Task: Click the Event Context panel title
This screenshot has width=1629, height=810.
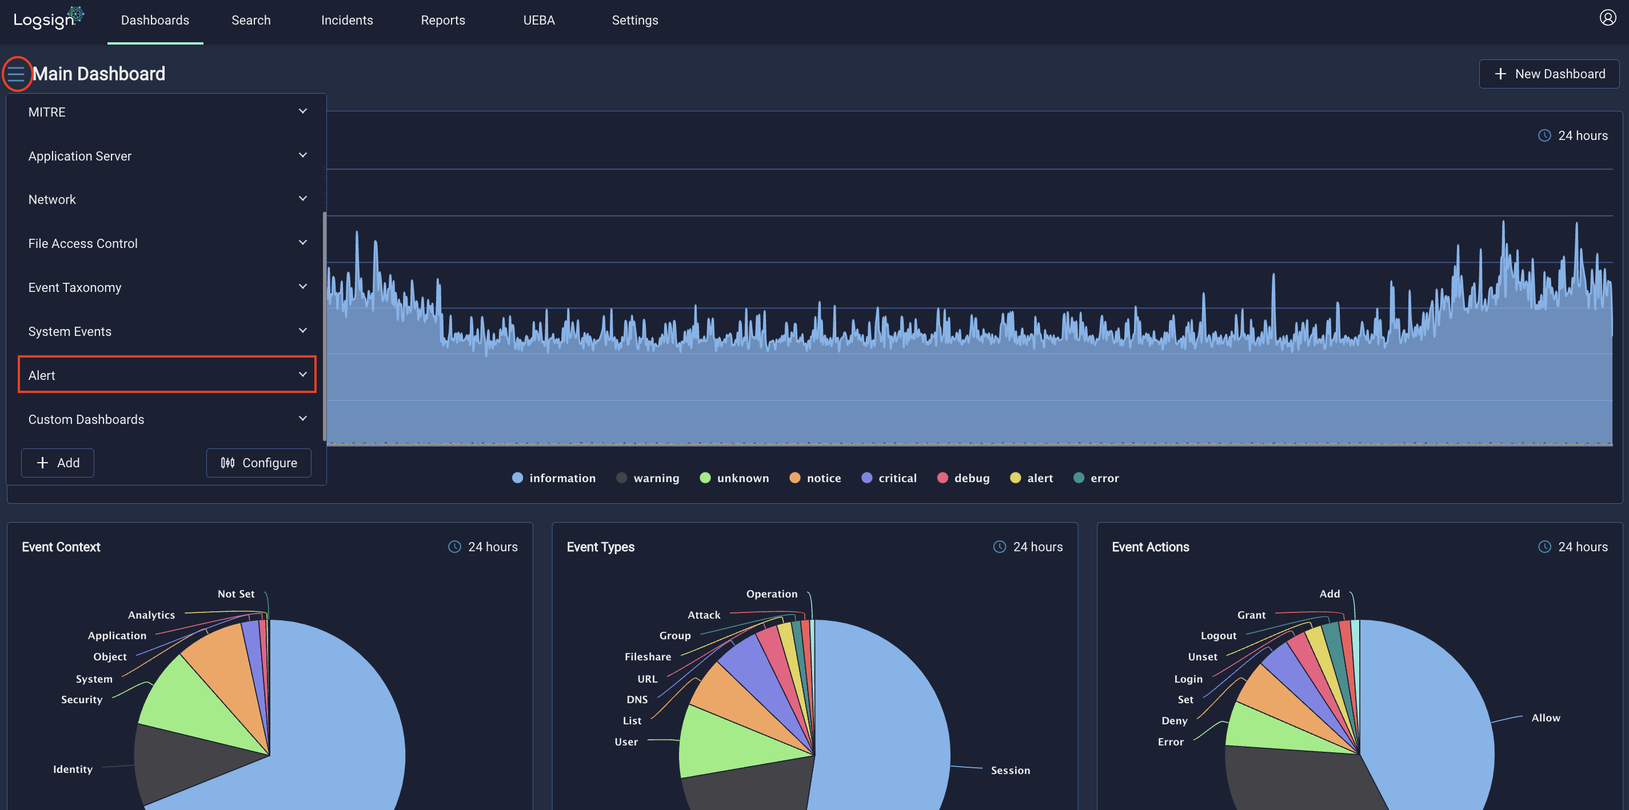Action: click(61, 547)
